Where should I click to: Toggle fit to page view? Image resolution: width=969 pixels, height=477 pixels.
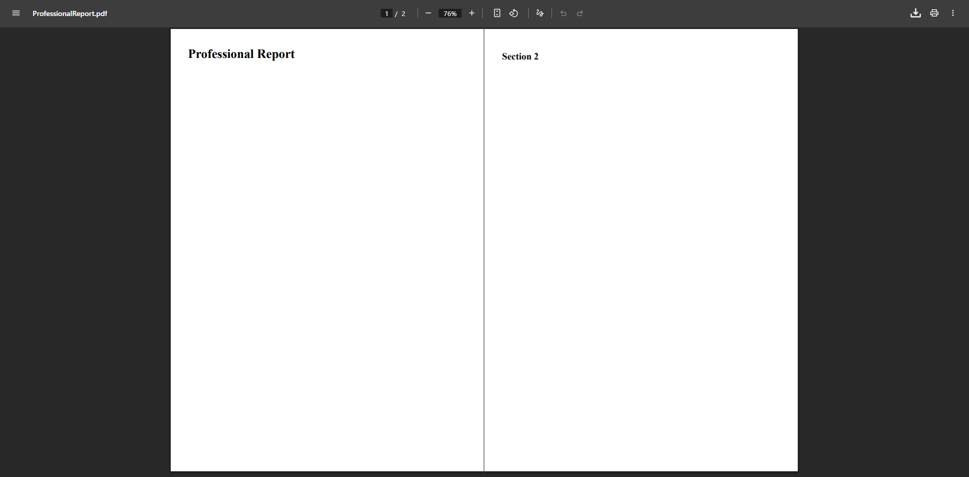click(497, 13)
